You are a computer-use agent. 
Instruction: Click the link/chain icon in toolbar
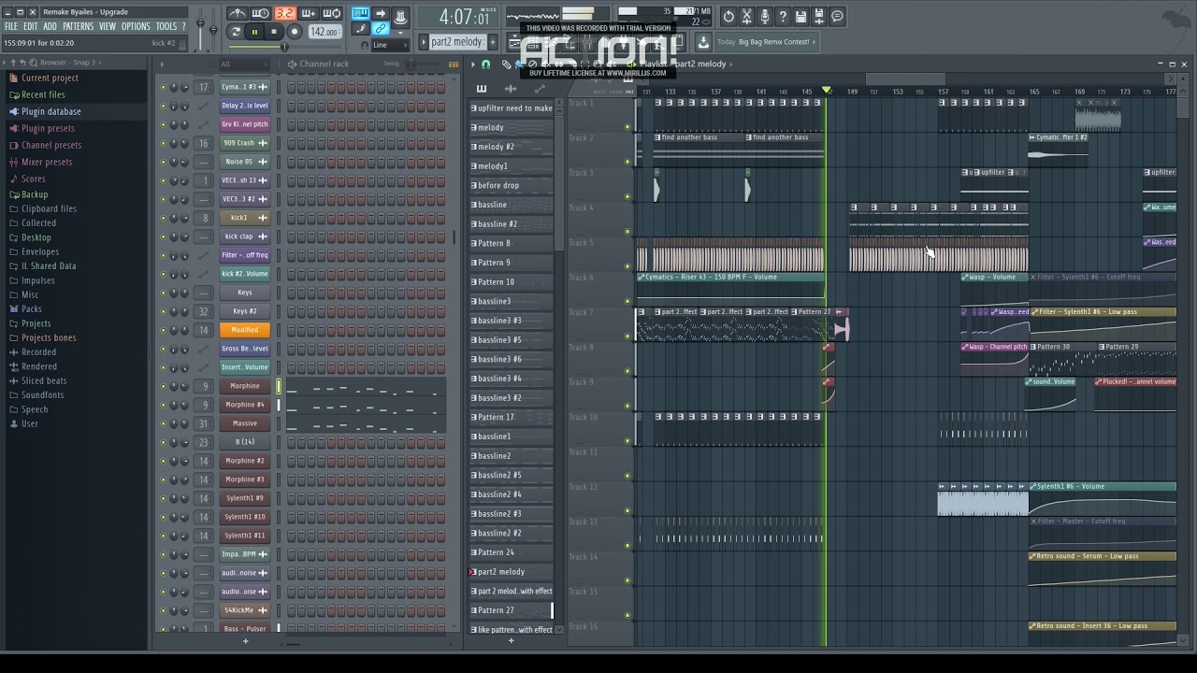pos(381,29)
